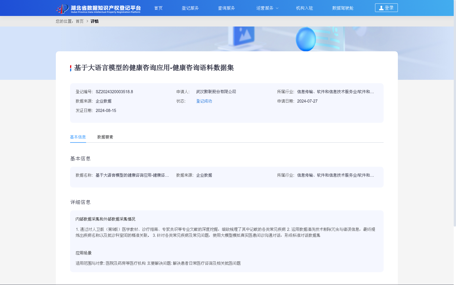Expand the 运营服务 dropdown menu

(x=267, y=8)
